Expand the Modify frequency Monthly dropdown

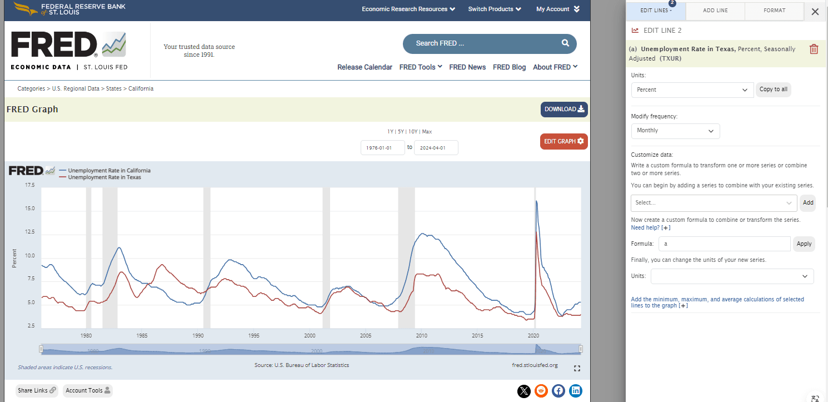(675, 131)
